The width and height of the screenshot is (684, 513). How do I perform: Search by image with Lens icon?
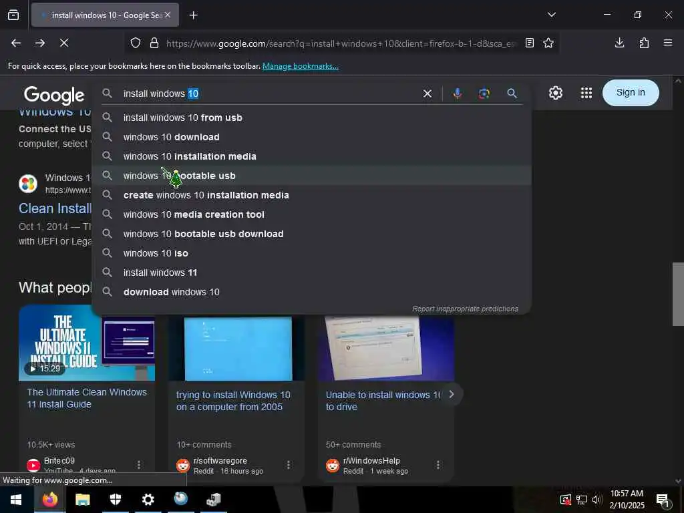coord(484,94)
